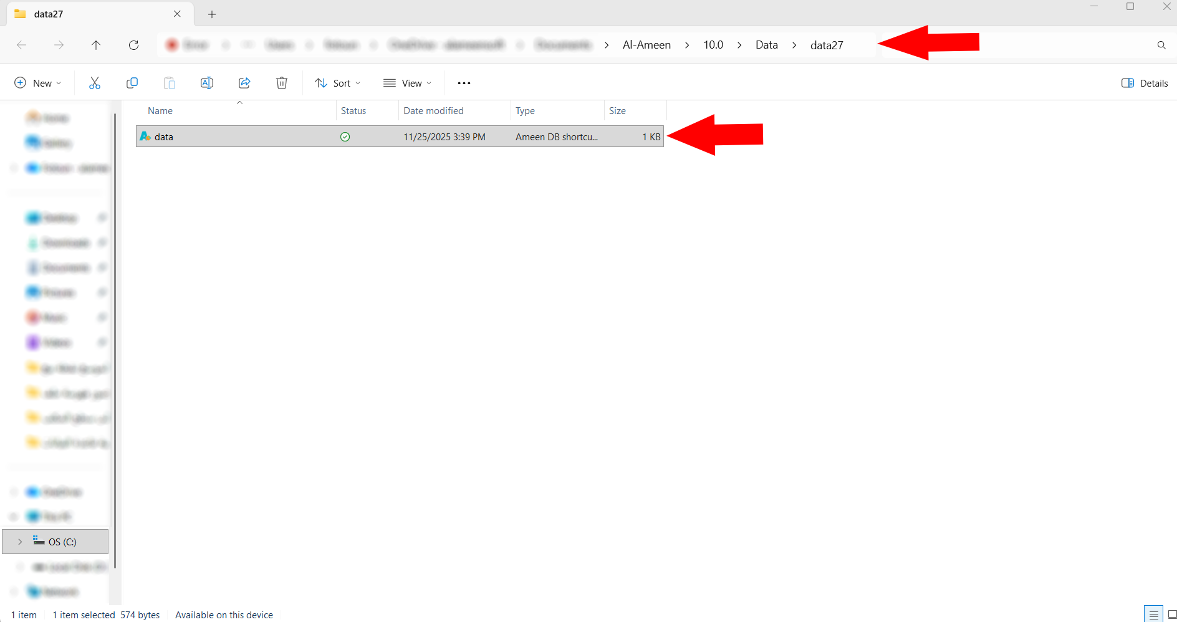Viewport: 1177px width, 622px height.
Task: Open the See more ellipsis menu
Action: 464,83
